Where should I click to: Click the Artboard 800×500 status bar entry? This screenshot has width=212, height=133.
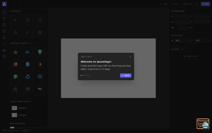coord(10,131)
